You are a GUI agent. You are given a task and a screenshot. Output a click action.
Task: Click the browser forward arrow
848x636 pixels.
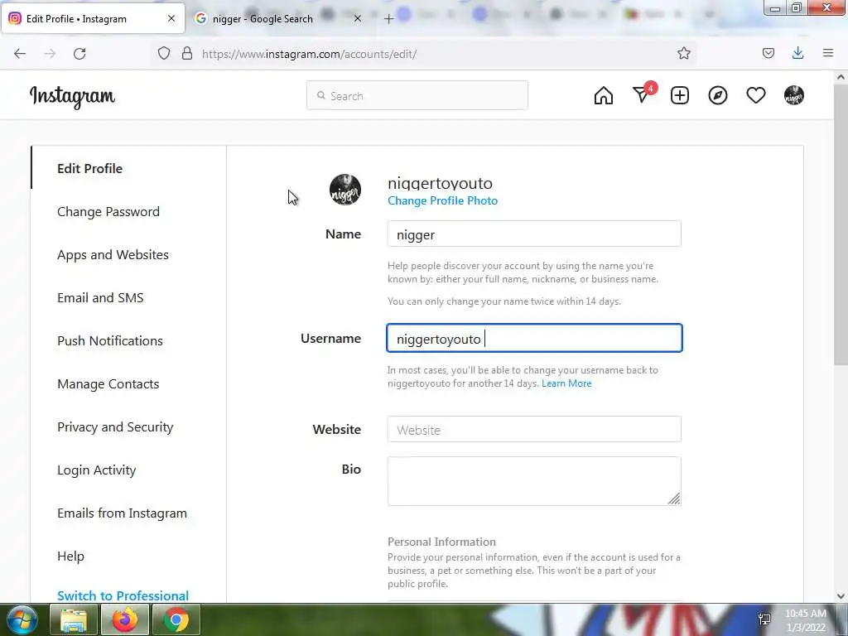pos(50,54)
